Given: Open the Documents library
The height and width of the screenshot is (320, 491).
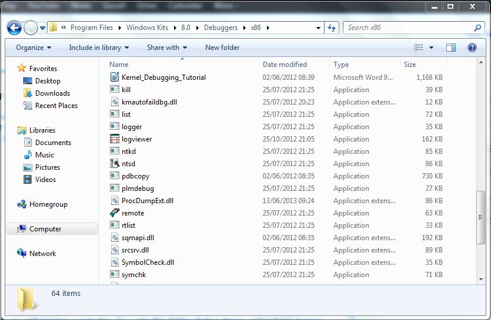Looking at the screenshot, I should (54, 143).
